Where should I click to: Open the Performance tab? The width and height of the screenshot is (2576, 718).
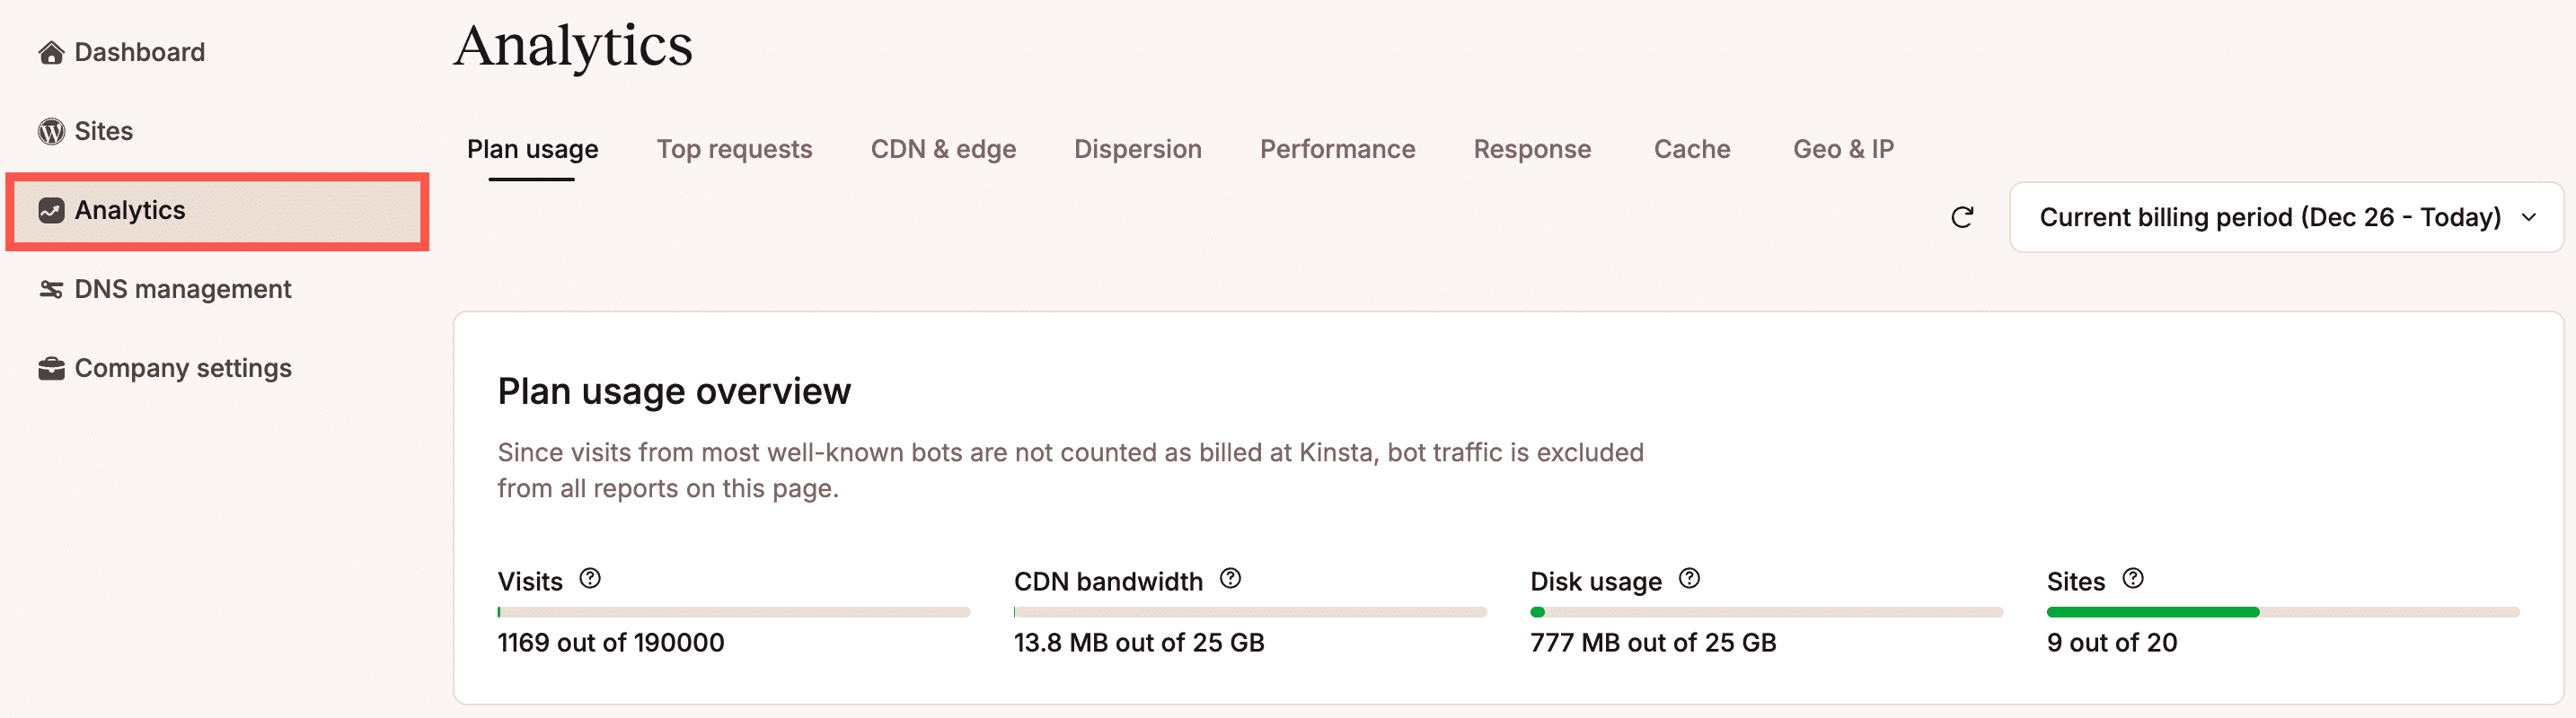[x=1337, y=149]
